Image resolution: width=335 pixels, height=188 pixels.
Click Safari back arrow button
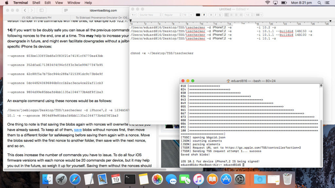(25, 10)
